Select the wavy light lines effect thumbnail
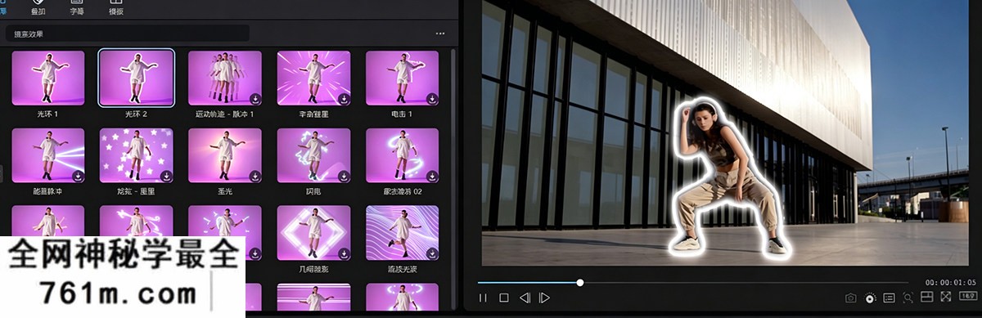 [402, 232]
